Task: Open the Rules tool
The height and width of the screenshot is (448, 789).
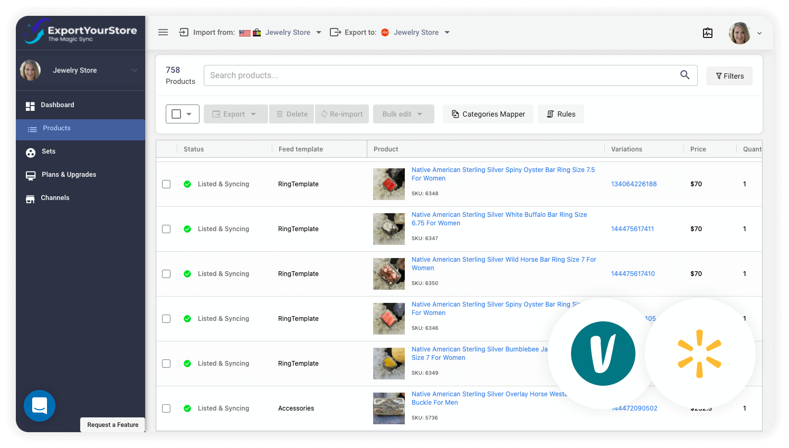Action: point(560,114)
